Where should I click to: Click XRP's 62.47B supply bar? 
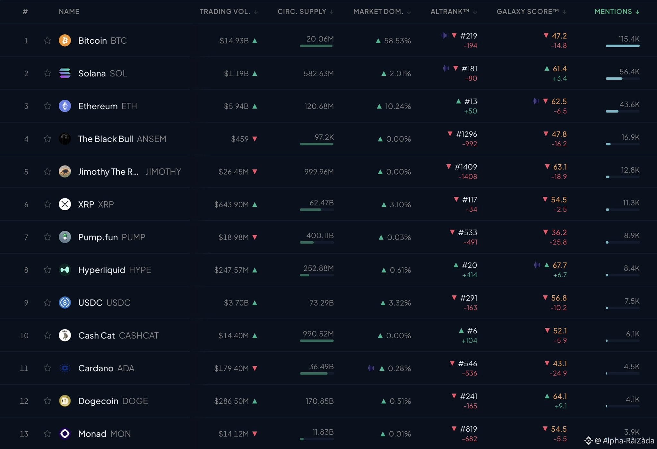point(317,209)
